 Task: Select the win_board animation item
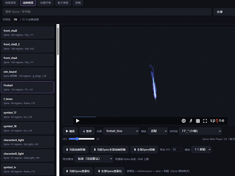pyautogui.click(x=28, y=74)
